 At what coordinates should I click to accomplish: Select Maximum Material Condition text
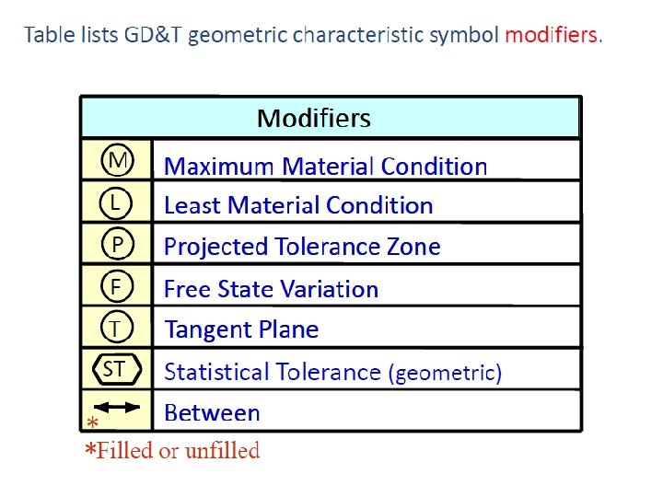coord(326,166)
